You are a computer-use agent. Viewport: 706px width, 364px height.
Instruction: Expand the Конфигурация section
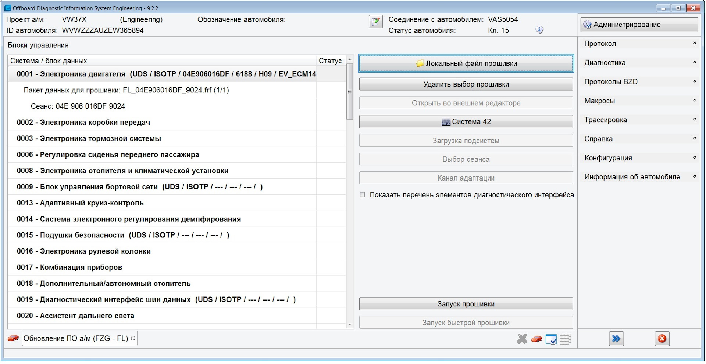[640, 158]
